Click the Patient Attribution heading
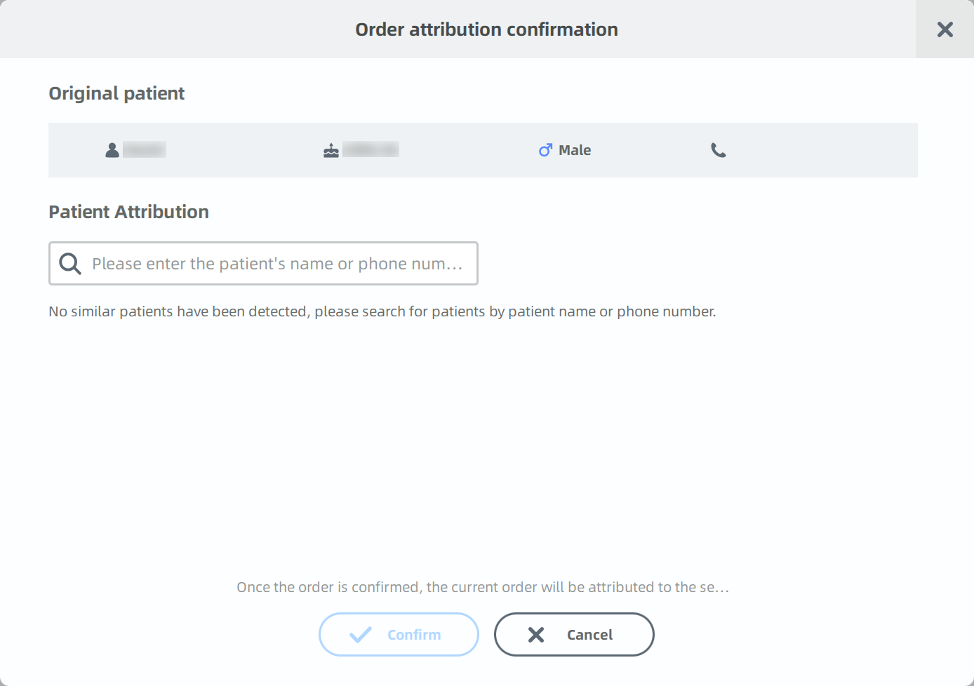 pyautogui.click(x=128, y=212)
